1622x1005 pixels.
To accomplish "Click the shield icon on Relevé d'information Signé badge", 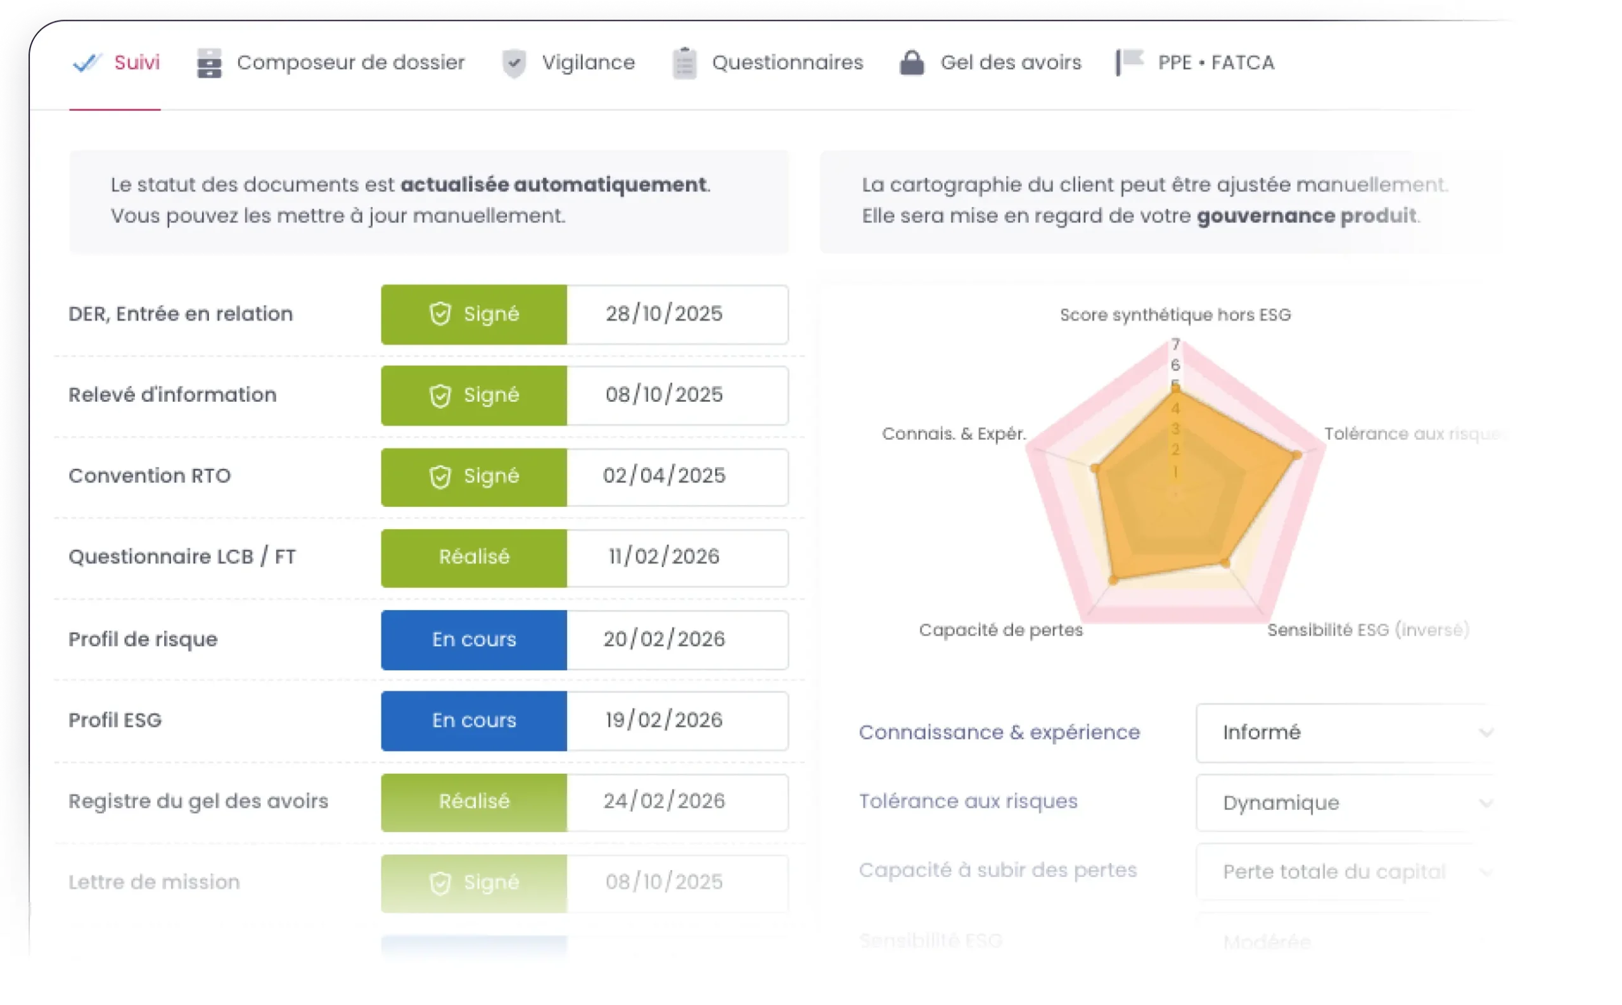I will pyautogui.click(x=440, y=395).
